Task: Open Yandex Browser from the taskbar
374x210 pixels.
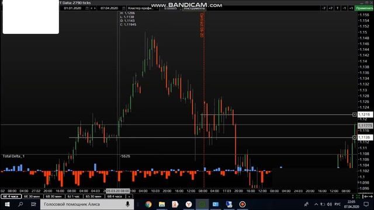Action: pos(189,204)
